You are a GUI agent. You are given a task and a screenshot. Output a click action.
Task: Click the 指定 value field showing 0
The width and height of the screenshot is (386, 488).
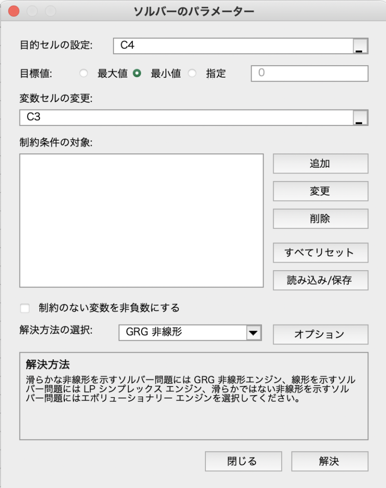pos(310,73)
